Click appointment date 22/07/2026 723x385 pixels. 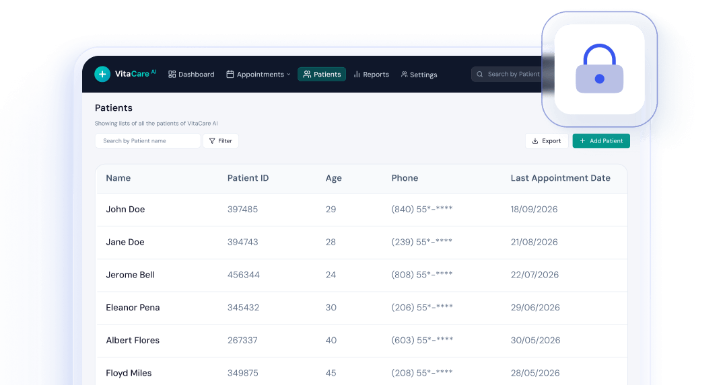[535, 275]
